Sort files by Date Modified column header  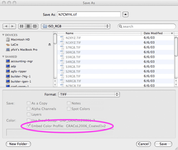pos(158,33)
